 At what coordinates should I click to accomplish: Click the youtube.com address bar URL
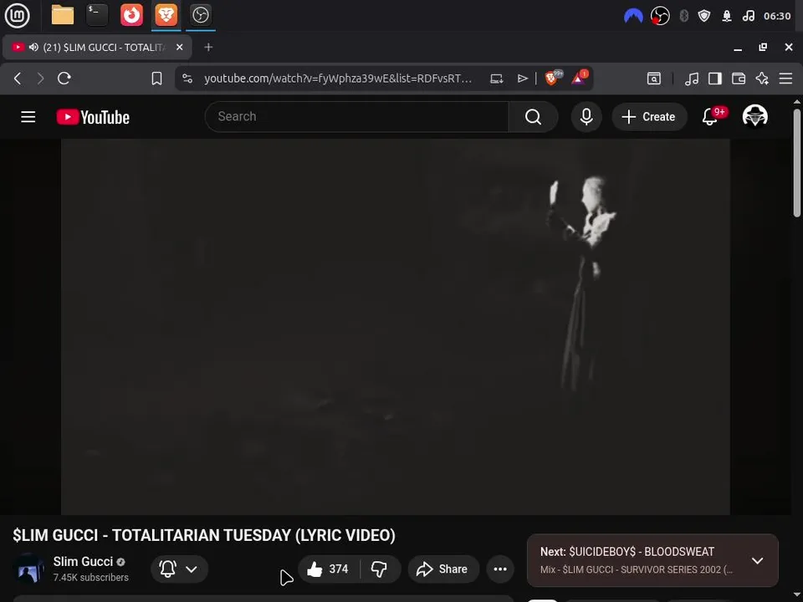338,79
